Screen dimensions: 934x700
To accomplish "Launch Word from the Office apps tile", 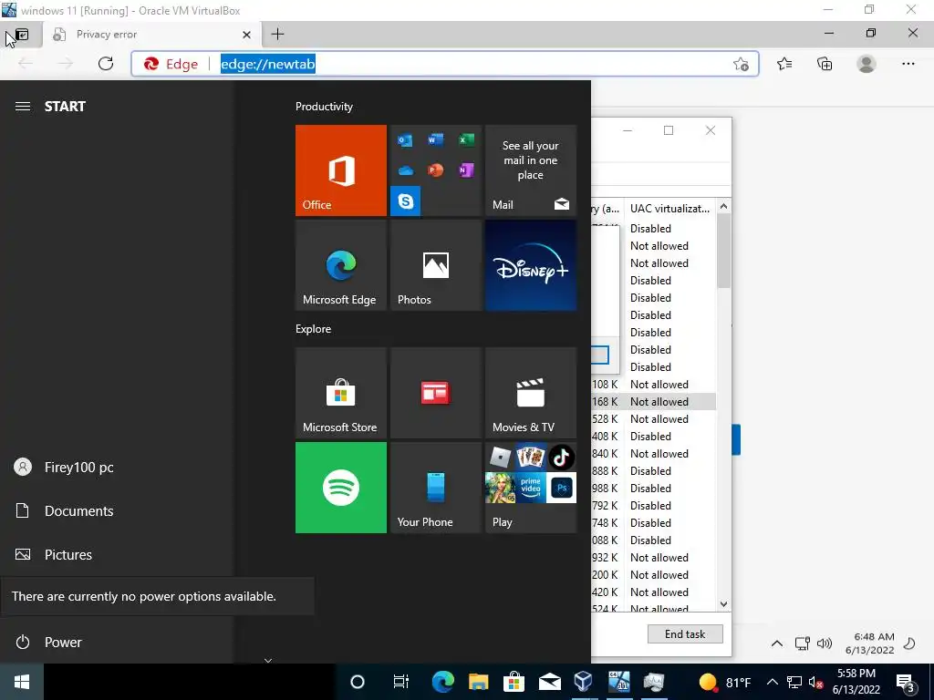I will (x=435, y=140).
